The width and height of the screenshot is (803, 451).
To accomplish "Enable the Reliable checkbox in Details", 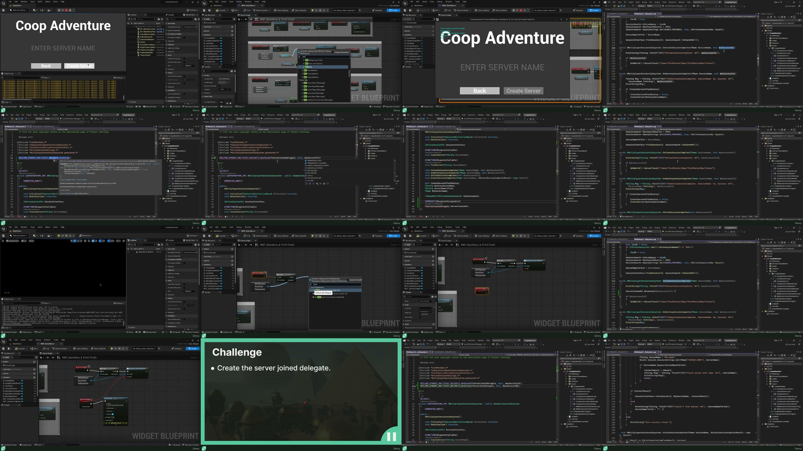I will point(420,314).
